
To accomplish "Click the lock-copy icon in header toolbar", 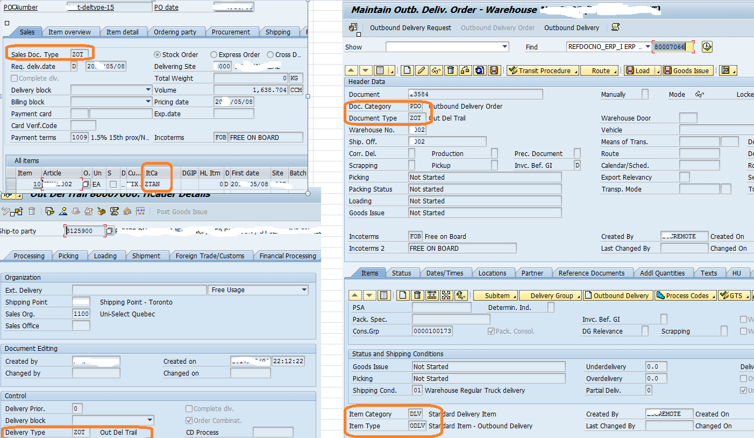I will pyautogui.click(x=465, y=70).
